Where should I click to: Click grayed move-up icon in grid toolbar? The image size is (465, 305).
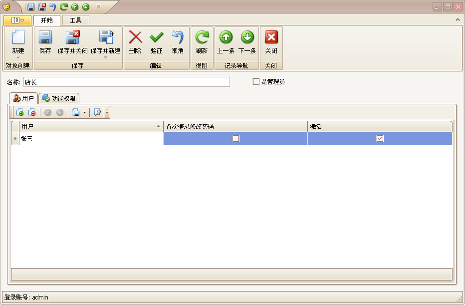pyautogui.click(x=48, y=112)
